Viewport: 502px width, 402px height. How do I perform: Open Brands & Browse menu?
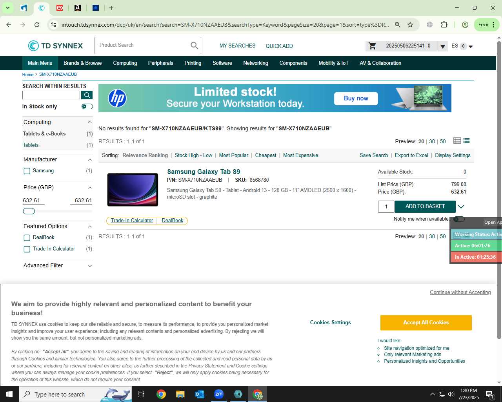83,63
